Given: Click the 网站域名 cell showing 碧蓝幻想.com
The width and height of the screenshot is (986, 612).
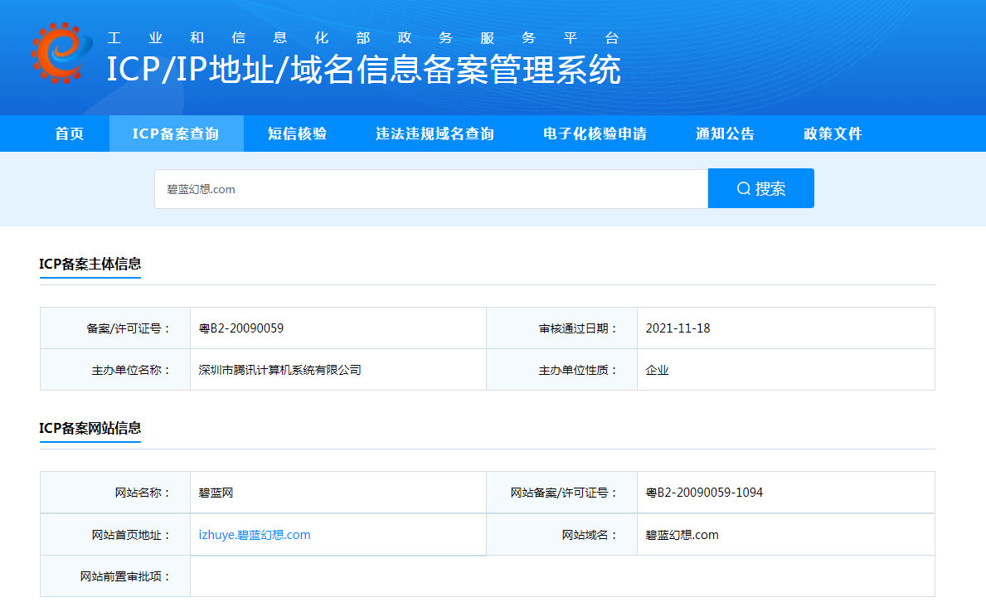Looking at the screenshot, I should [x=683, y=534].
